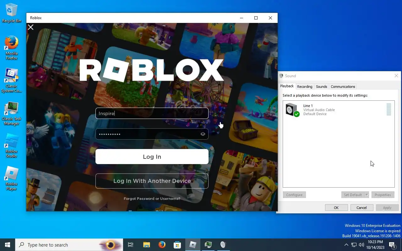Click the Set Default button
402x251 pixels.
353,195
